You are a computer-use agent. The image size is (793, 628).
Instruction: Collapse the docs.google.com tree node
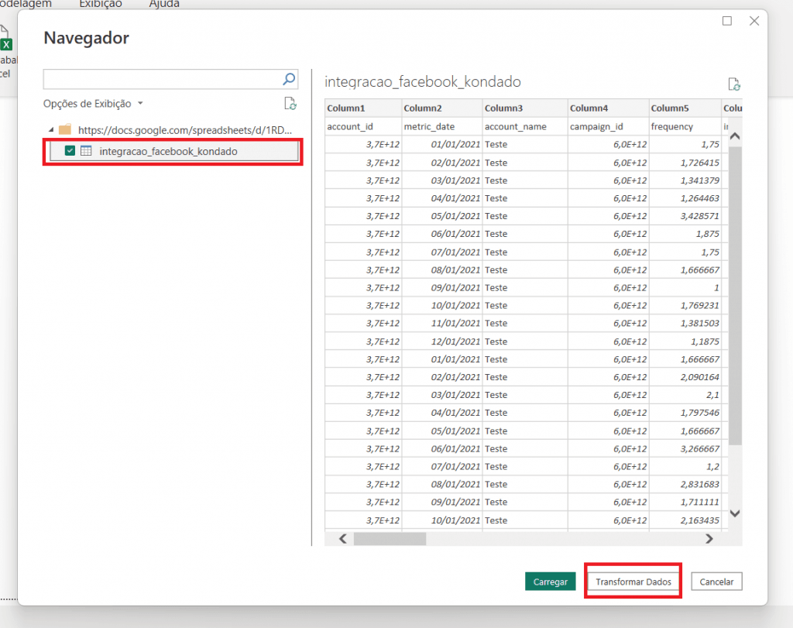click(x=51, y=129)
